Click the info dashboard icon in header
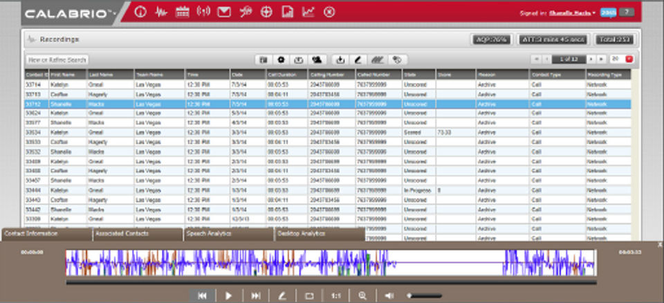The height and width of the screenshot is (303, 664). click(140, 12)
